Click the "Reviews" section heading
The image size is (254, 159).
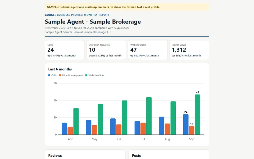tap(55, 156)
